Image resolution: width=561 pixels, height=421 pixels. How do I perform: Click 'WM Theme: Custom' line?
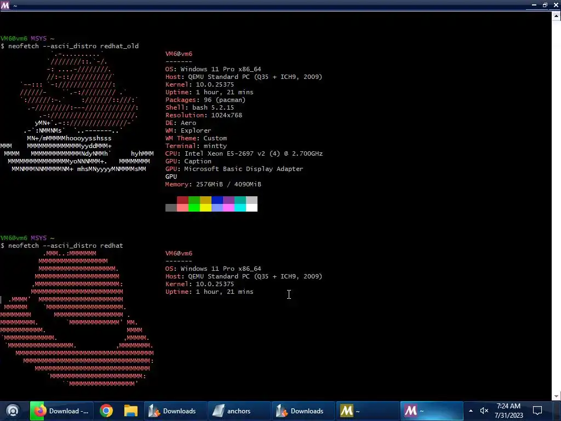coord(196,138)
